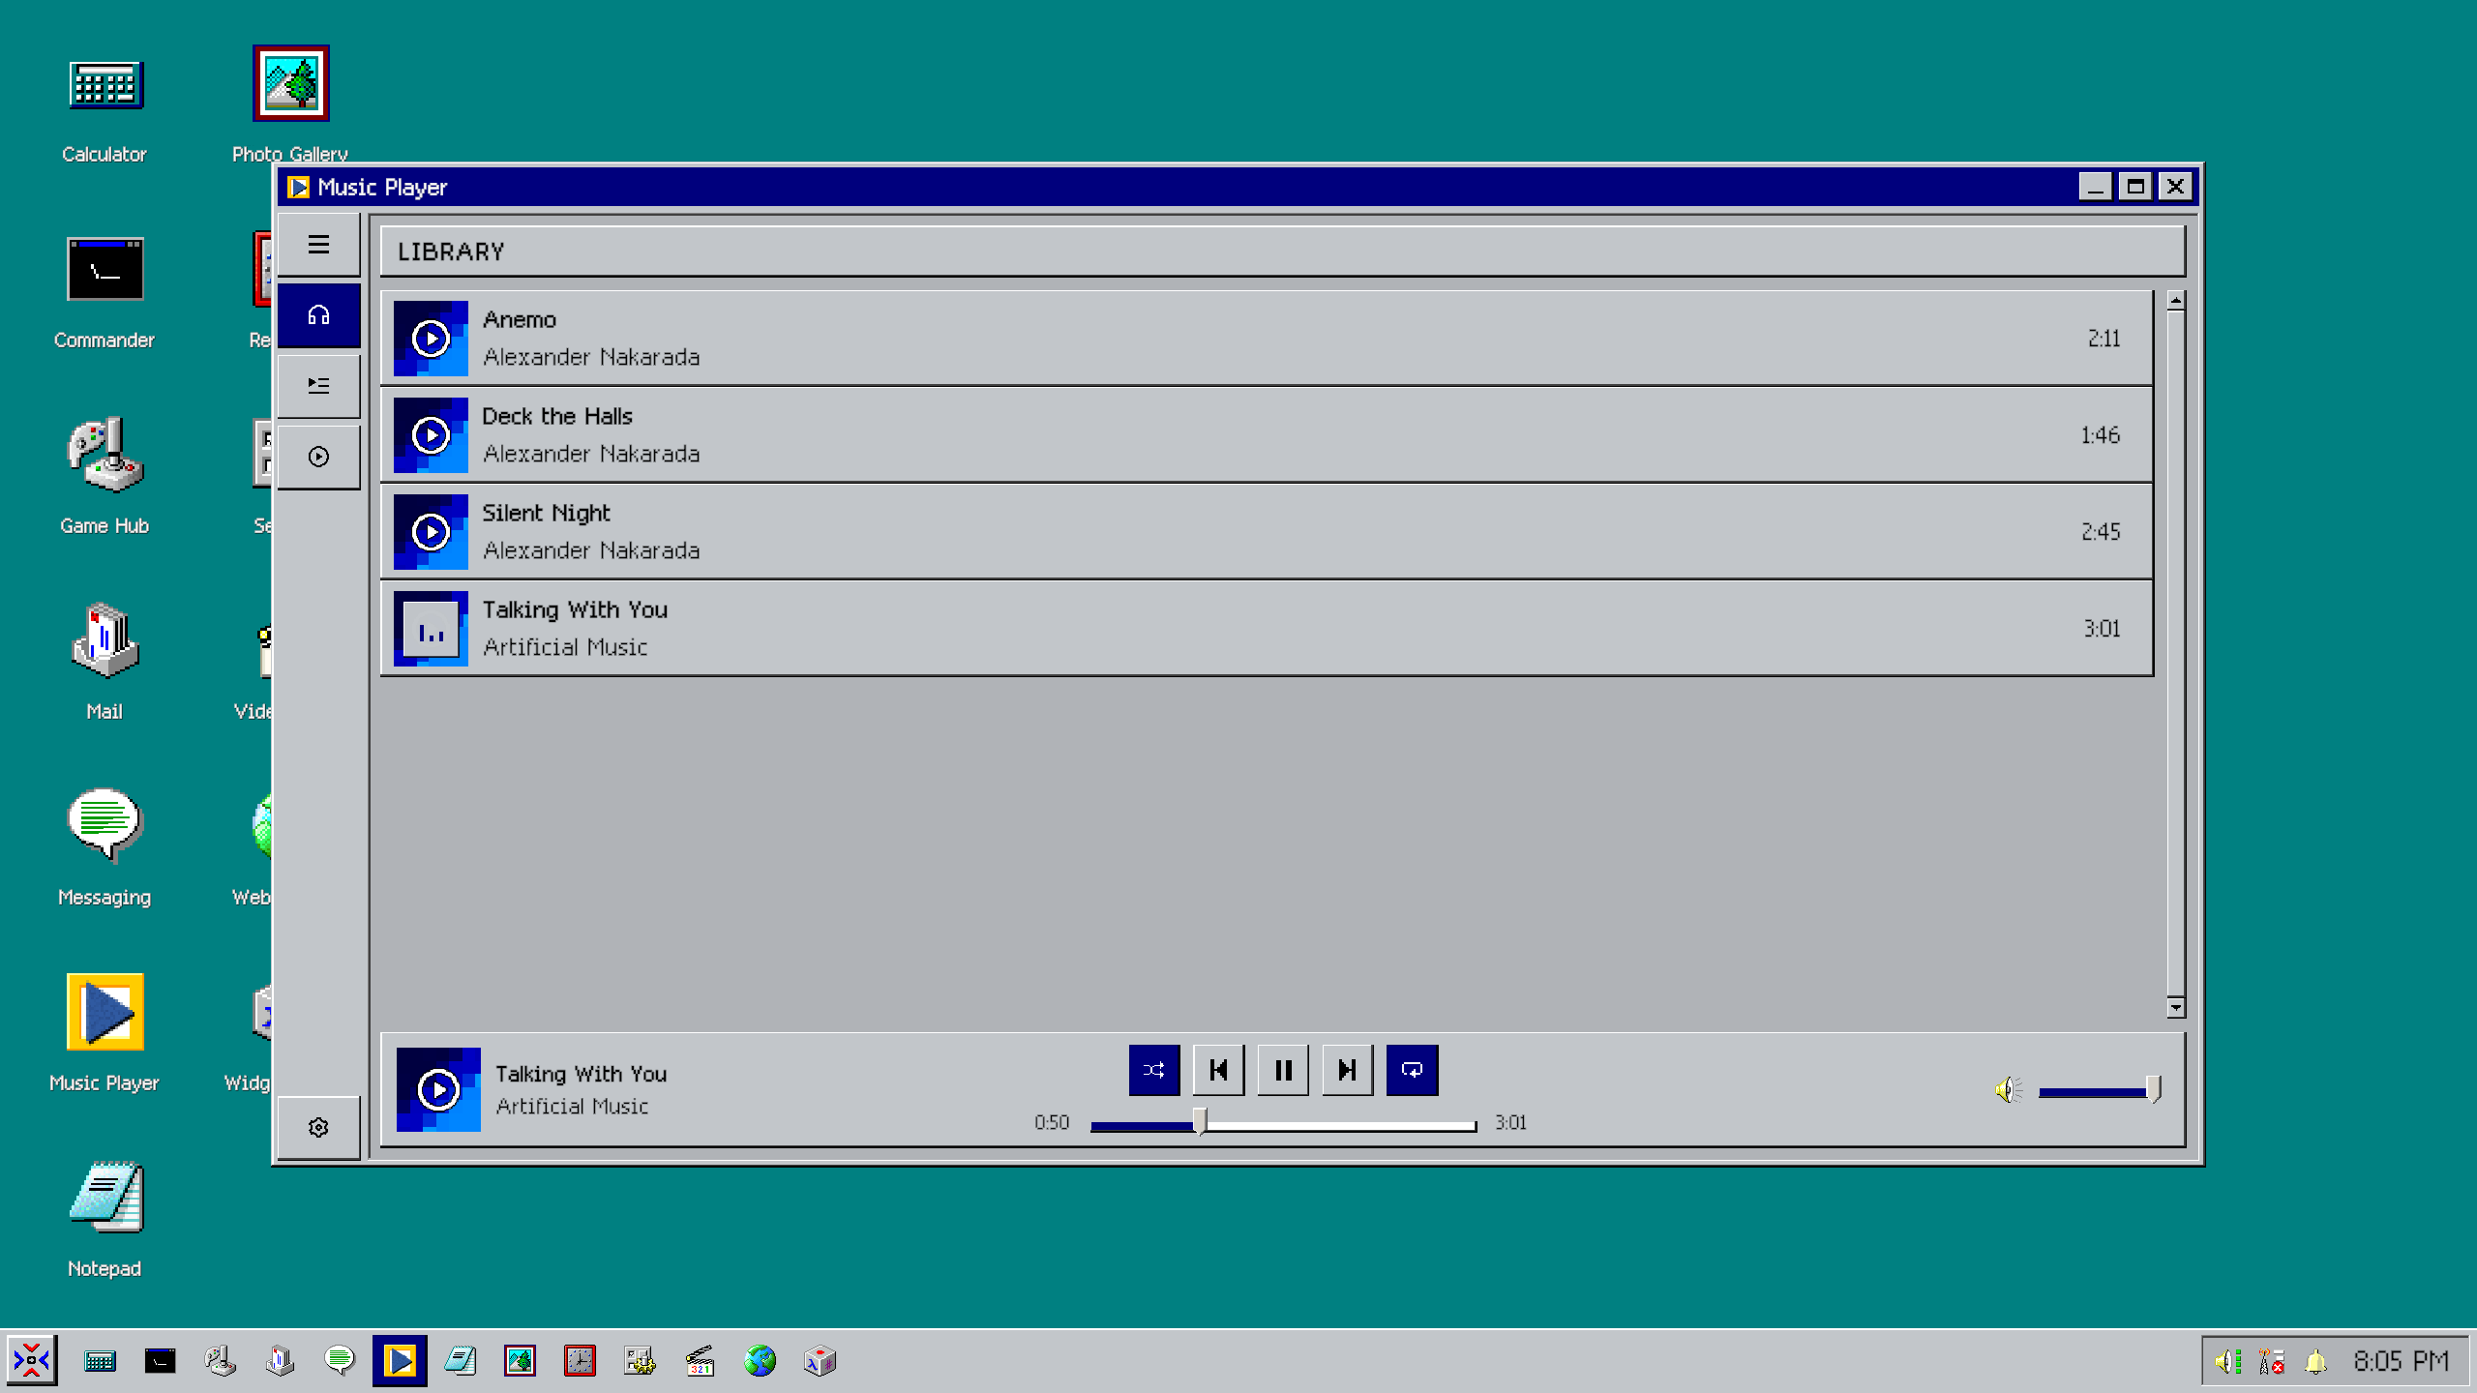Viewport: 2477px width, 1393px height.
Task: Play Deck the Halls via thumbnail icon
Action: [431, 435]
